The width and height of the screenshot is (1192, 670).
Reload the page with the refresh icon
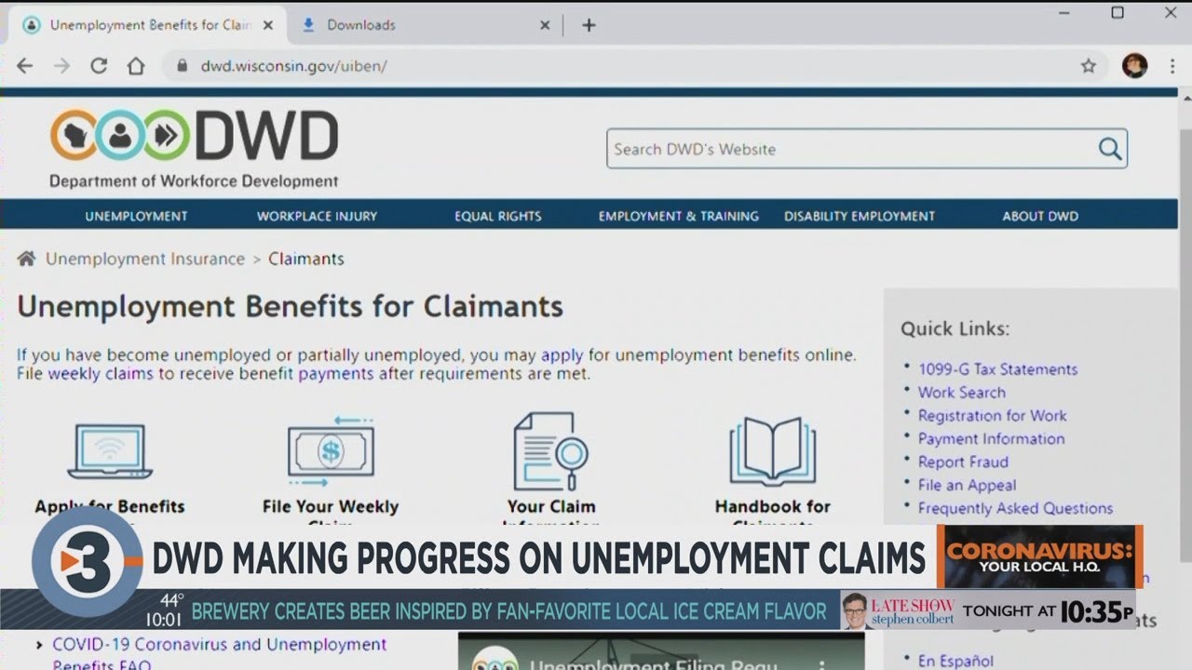pos(99,66)
